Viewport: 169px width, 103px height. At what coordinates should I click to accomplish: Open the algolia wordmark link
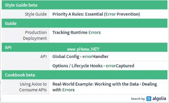coord(159,99)
